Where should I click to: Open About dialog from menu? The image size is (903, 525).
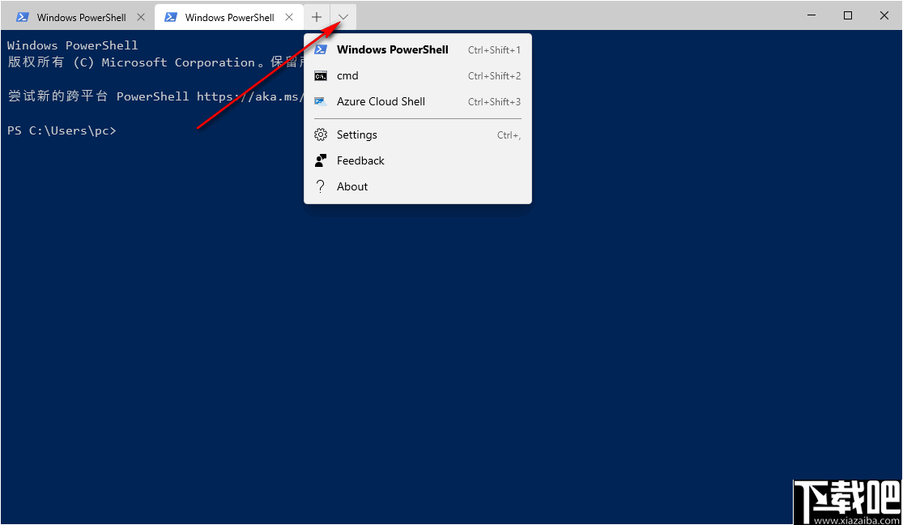click(x=418, y=186)
